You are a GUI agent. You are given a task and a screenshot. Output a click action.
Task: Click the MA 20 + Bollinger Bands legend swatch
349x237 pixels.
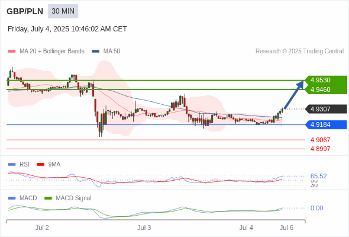pyautogui.click(x=12, y=52)
